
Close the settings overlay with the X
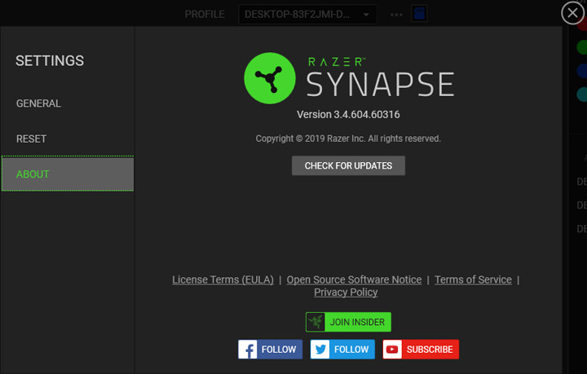point(572,13)
